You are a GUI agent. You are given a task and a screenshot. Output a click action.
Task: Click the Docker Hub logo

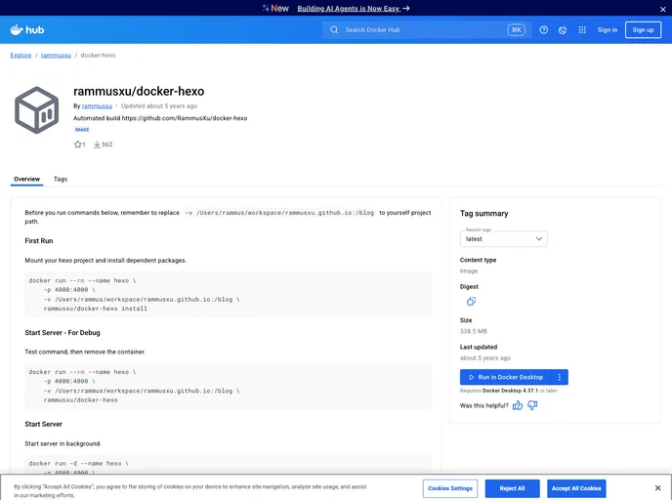[x=27, y=30]
